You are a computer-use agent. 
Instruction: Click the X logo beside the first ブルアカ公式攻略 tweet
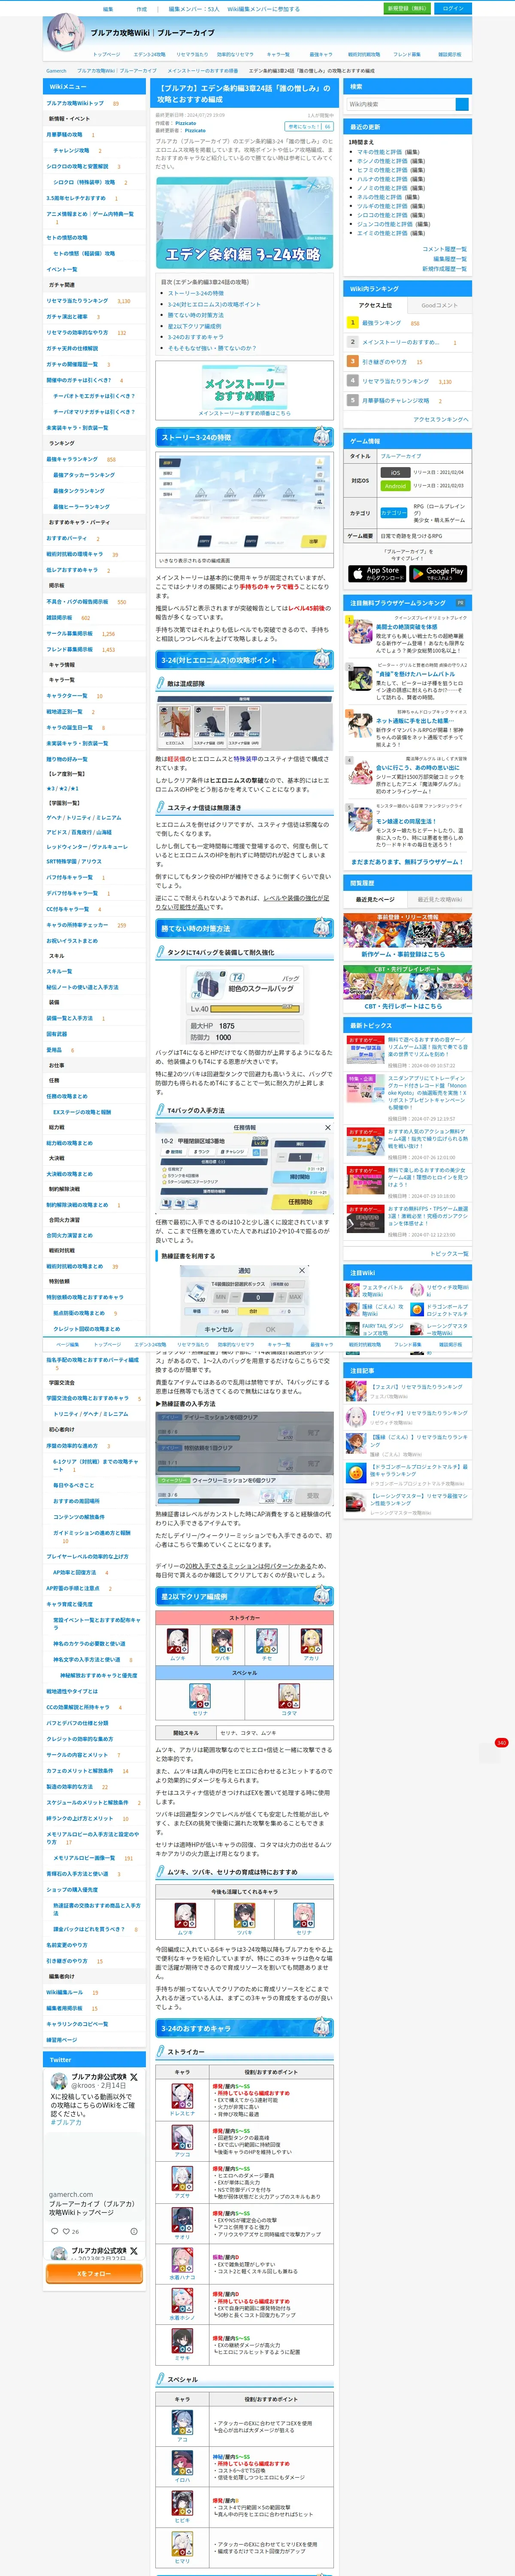pyautogui.click(x=134, y=2077)
